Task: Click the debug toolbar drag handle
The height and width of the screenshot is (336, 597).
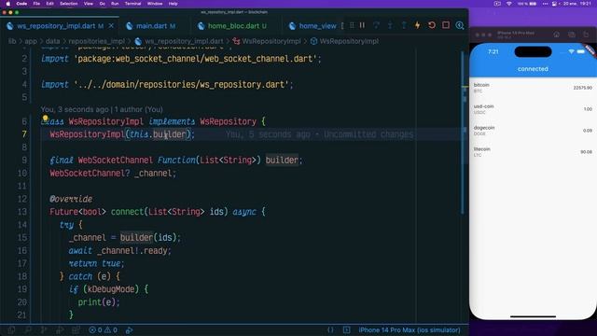Action: (x=352, y=25)
